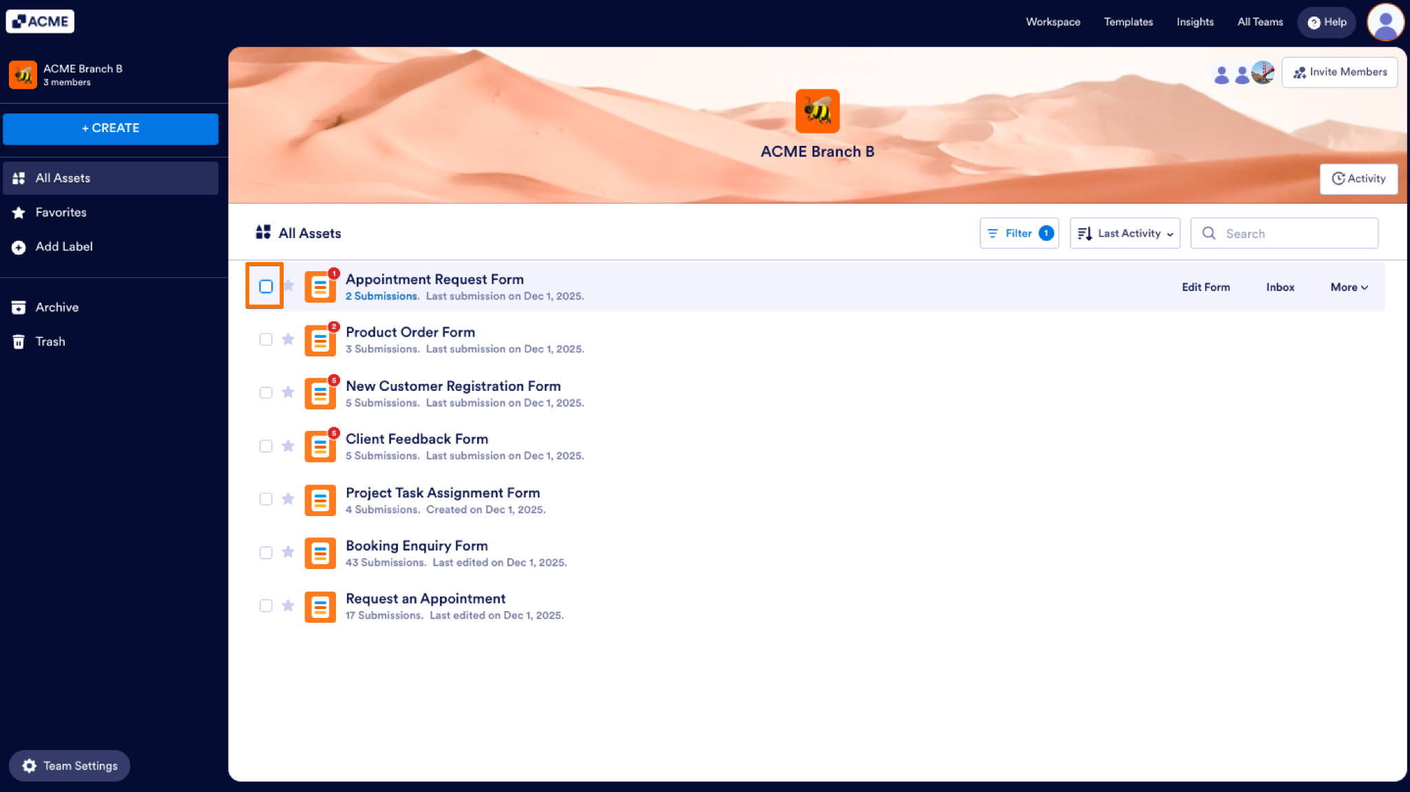Click Edit Form for Appointment Request Form
The image size is (1410, 792).
point(1206,287)
